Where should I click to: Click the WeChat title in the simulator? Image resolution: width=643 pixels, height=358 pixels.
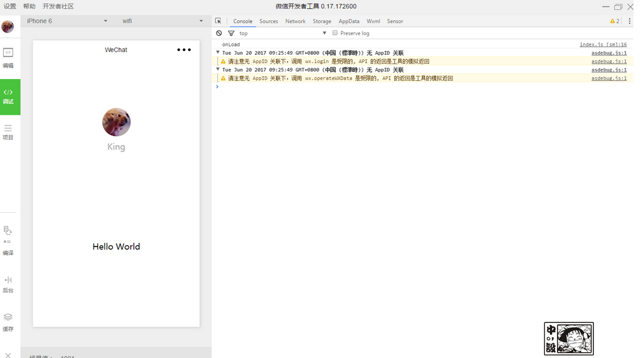pyautogui.click(x=116, y=50)
